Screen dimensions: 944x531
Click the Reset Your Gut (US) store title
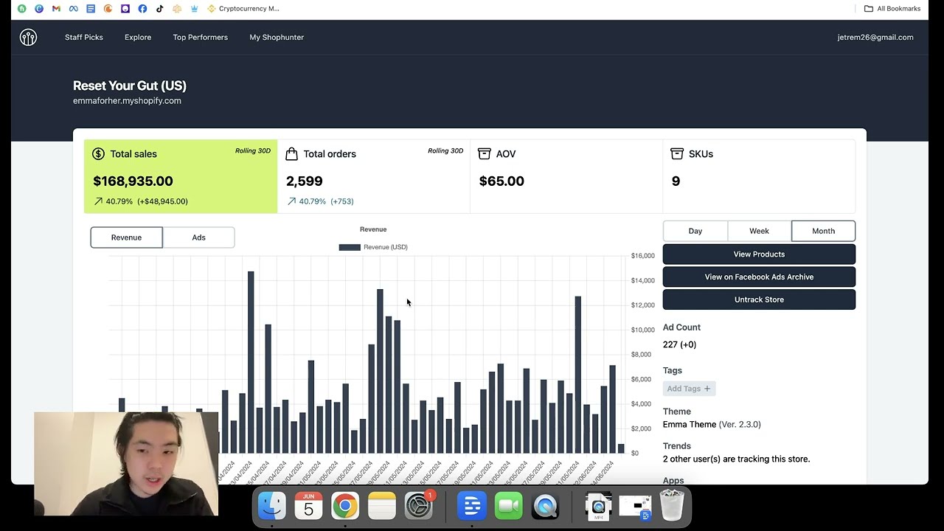coord(130,86)
